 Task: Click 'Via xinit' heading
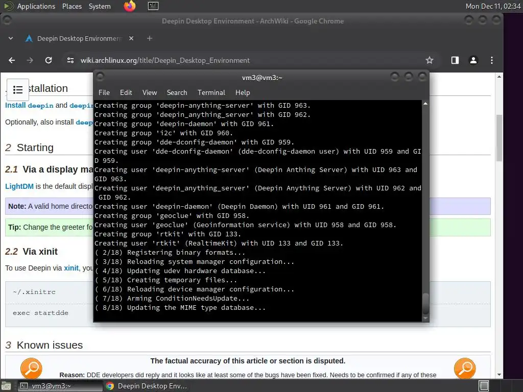40,251
